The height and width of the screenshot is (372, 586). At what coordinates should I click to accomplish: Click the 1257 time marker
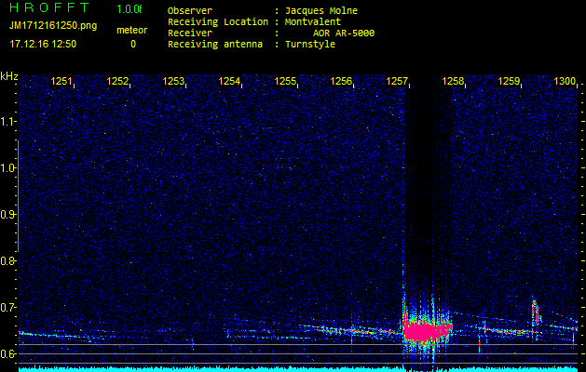[x=397, y=81]
